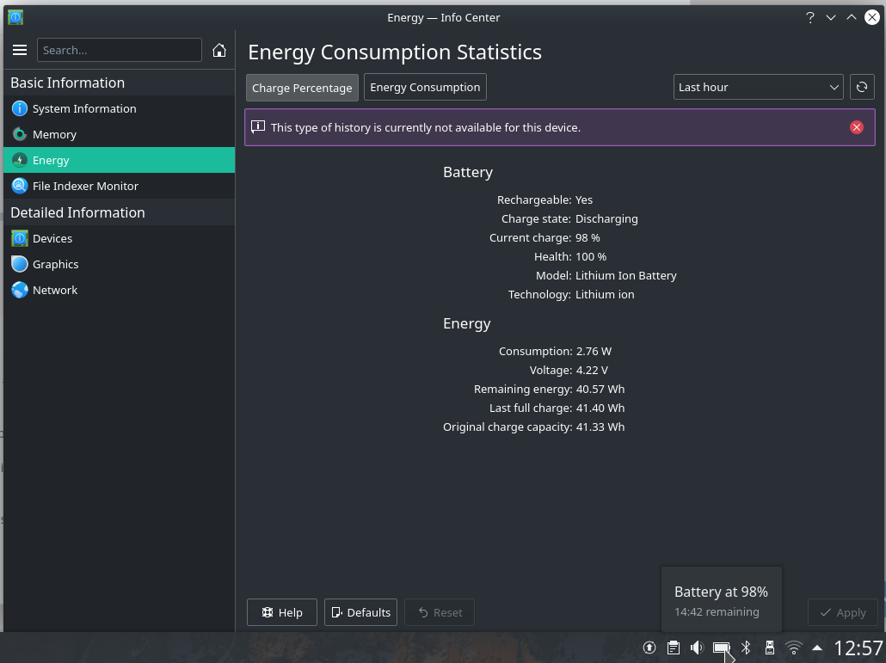This screenshot has height=663, width=886.
Task: Click the Help button
Action: [282, 612]
